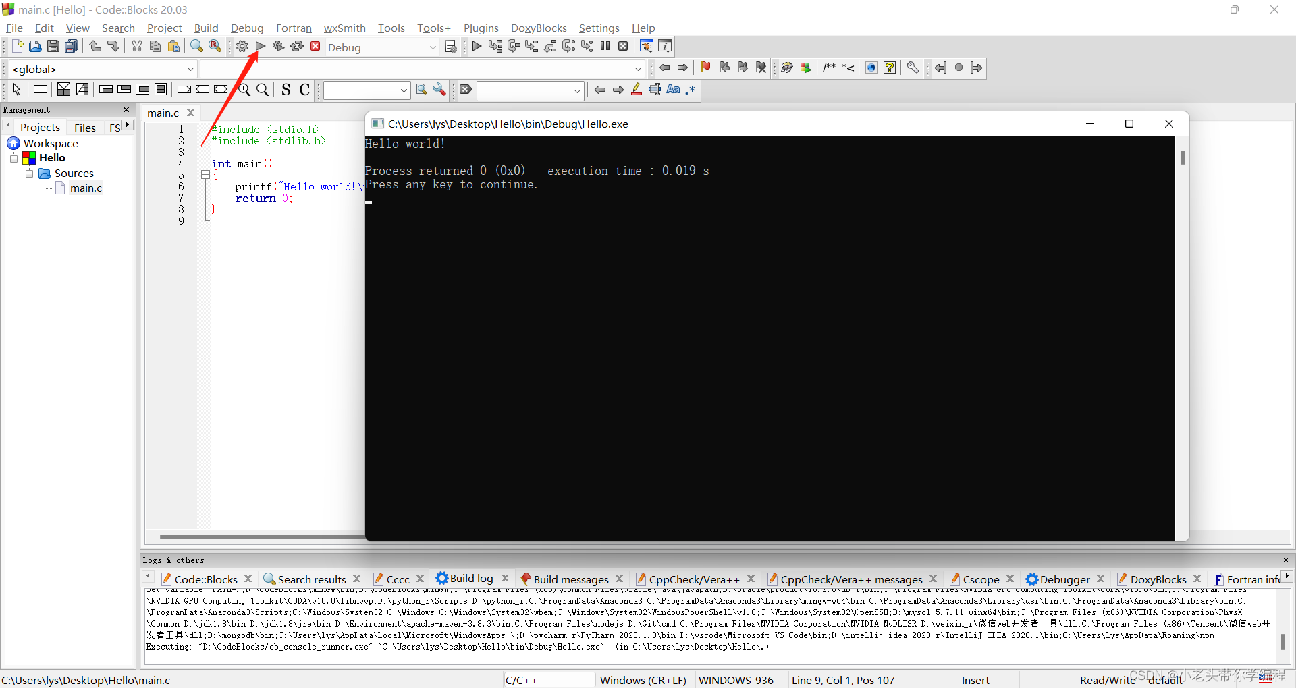Click the editor horizontal scrollbar
The width and height of the screenshot is (1296, 688).
click(x=262, y=536)
